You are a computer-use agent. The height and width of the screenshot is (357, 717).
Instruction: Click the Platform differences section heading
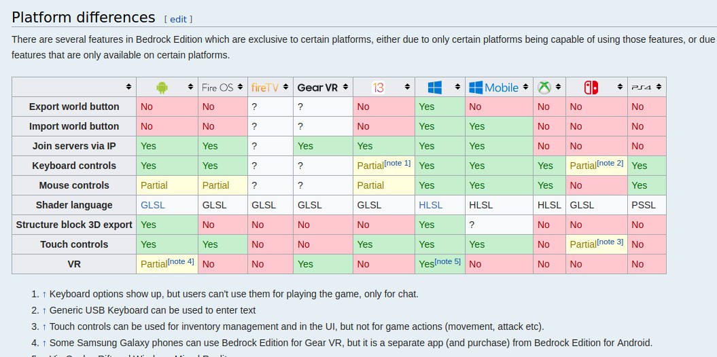coord(83,18)
